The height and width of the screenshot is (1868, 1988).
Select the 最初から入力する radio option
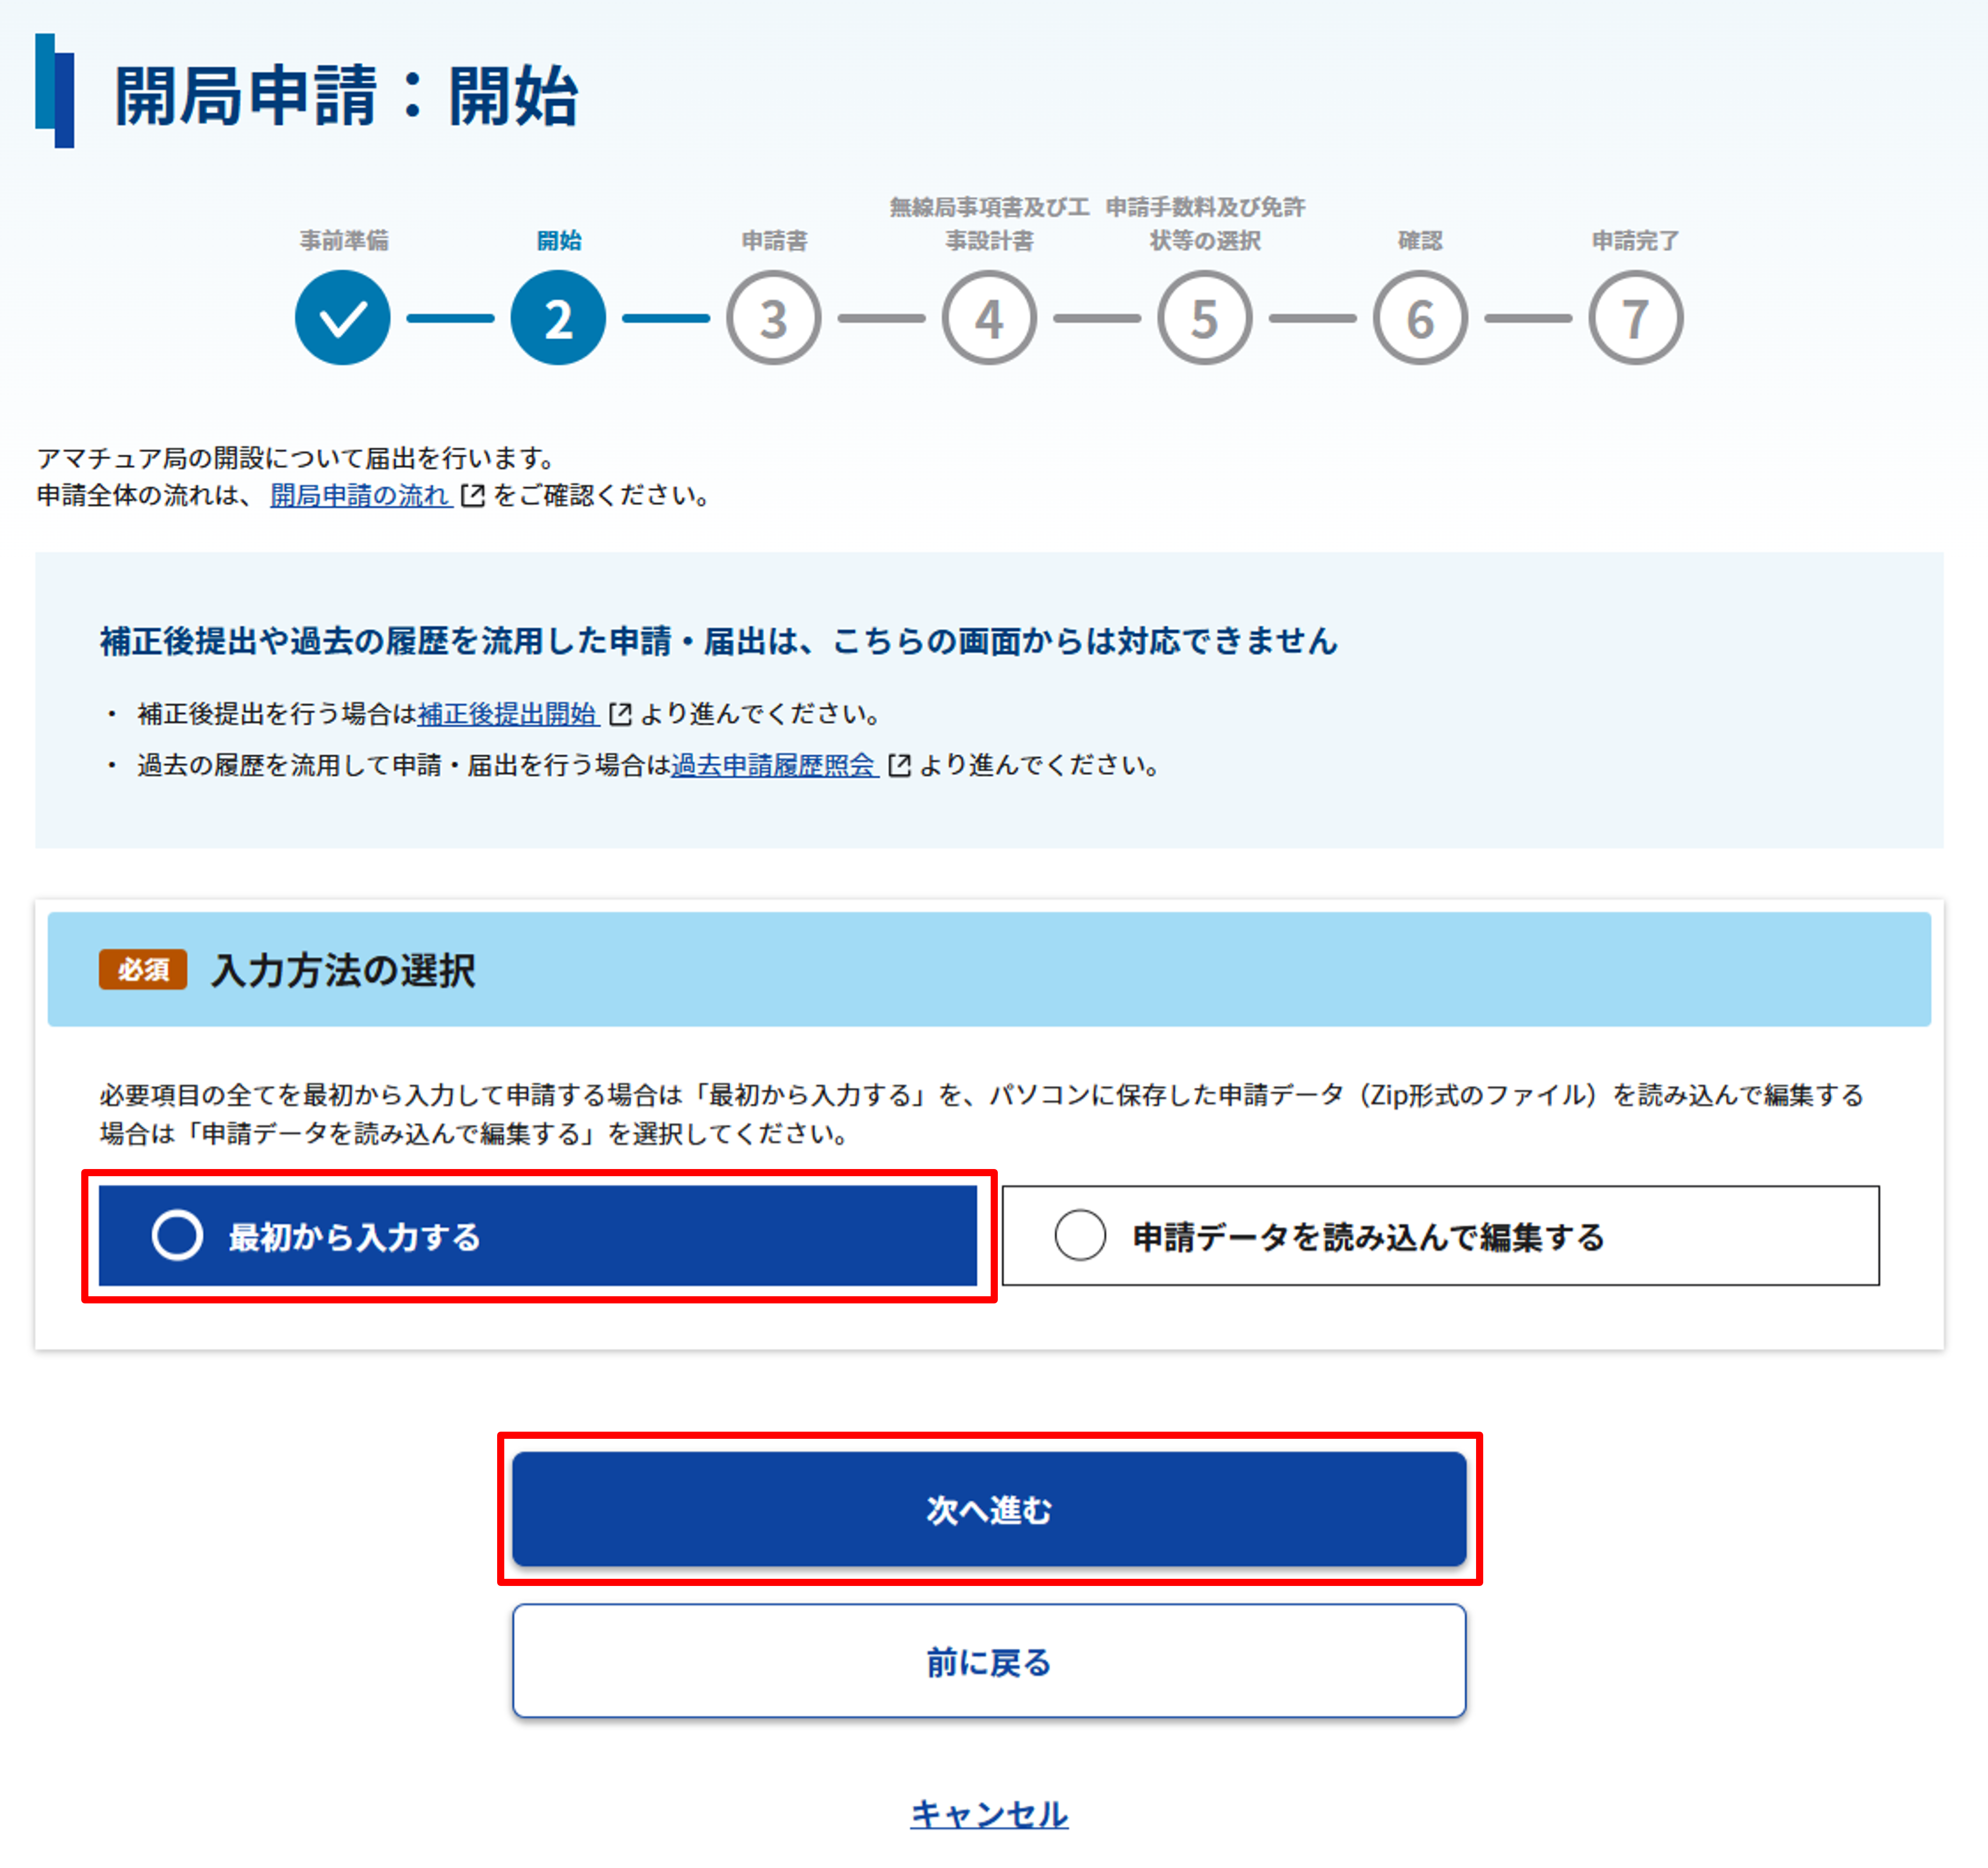point(537,1235)
